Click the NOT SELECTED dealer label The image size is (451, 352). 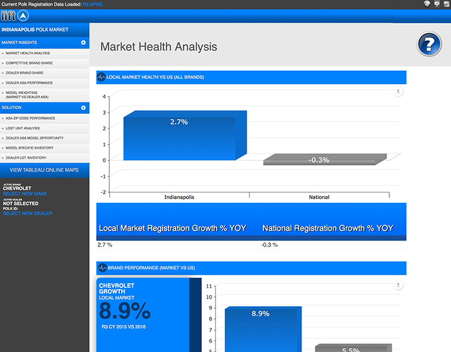click(20, 204)
